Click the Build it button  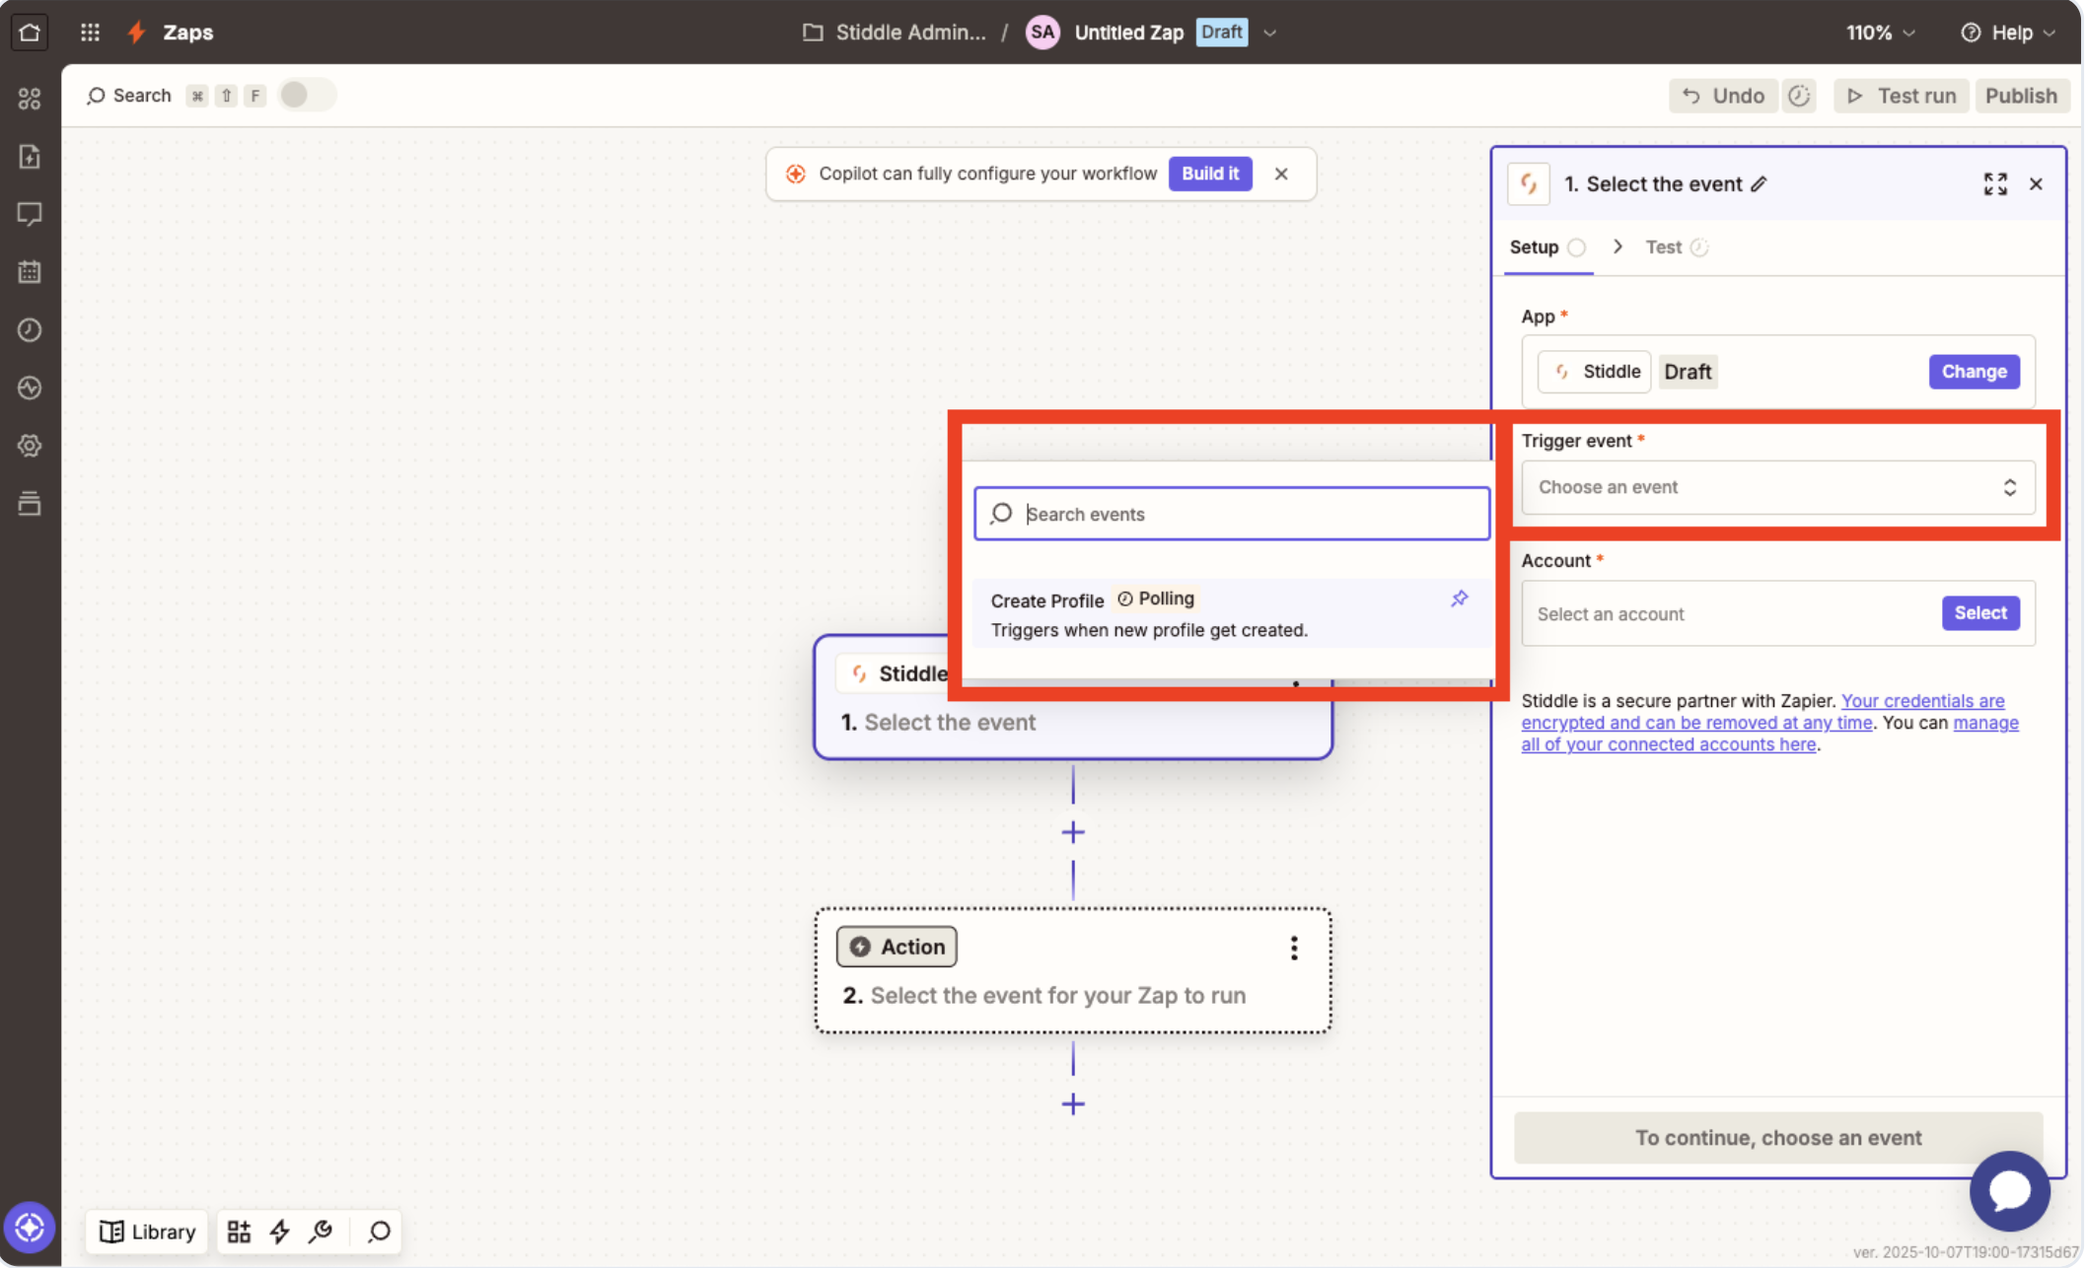click(x=1210, y=174)
